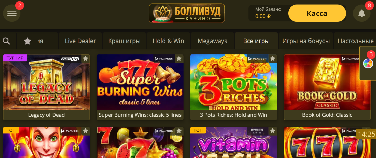Launch Legacy of Dead game thumbnail
Viewport: 376px width, 158px height.
pos(46,82)
